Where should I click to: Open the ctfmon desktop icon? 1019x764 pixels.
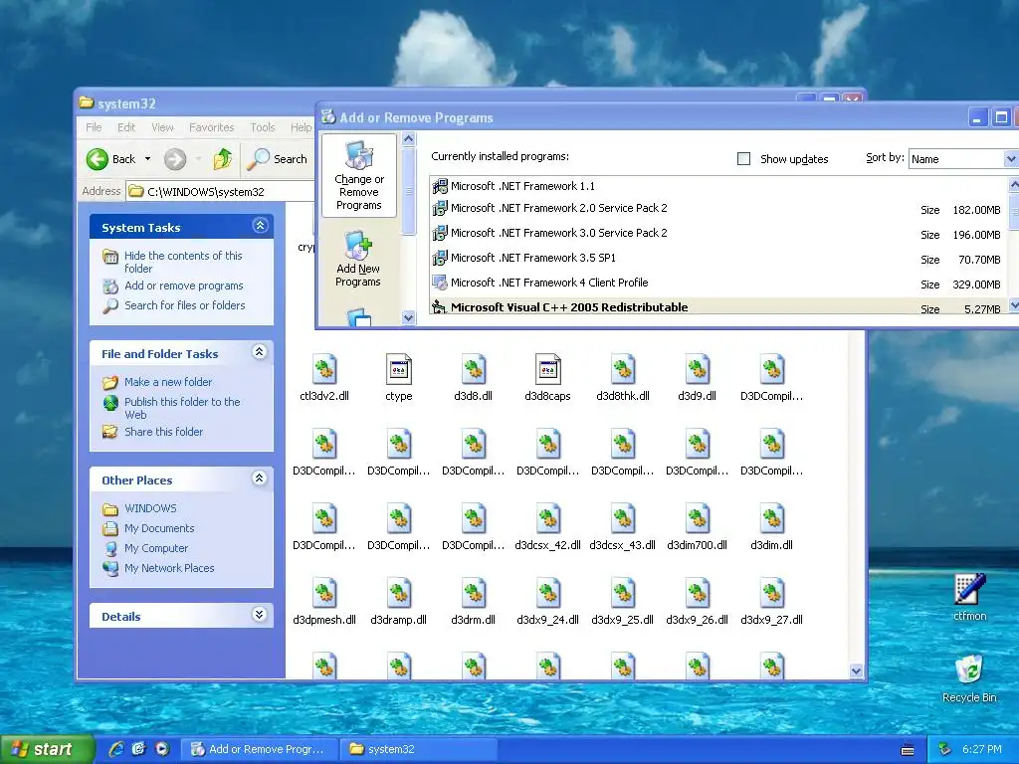click(969, 589)
